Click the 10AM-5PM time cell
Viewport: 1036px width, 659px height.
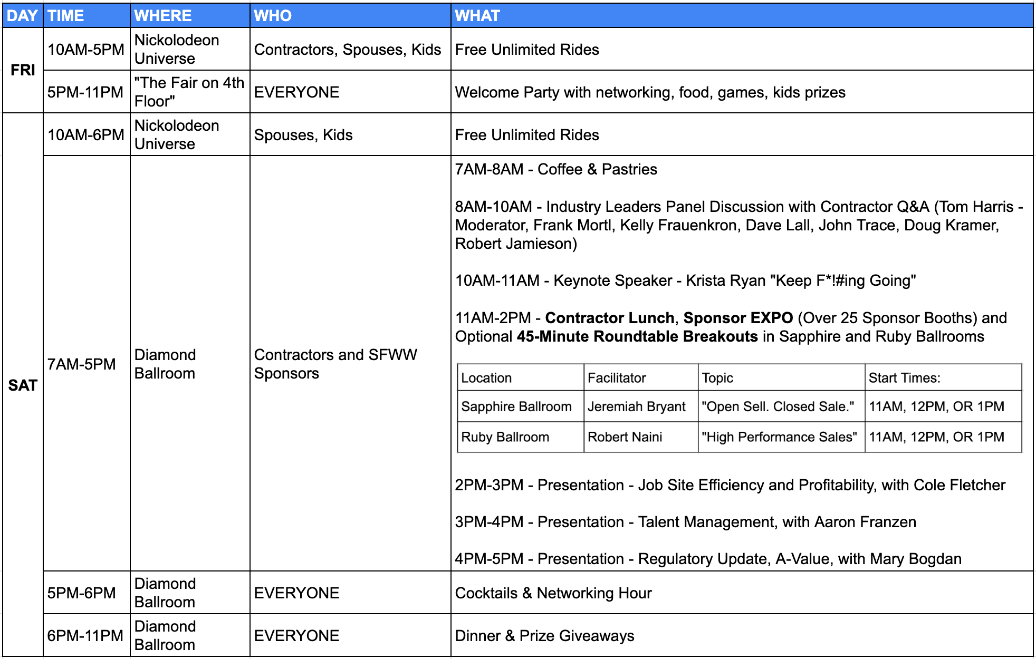point(86,49)
